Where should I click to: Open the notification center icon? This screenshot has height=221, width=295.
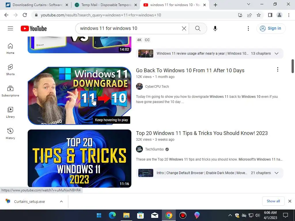tap(285, 215)
